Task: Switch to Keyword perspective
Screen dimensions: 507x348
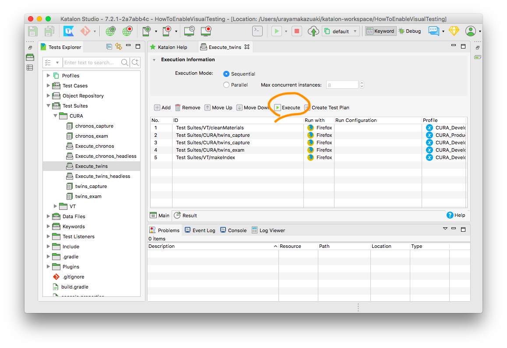Action: pyautogui.click(x=380, y=31)
